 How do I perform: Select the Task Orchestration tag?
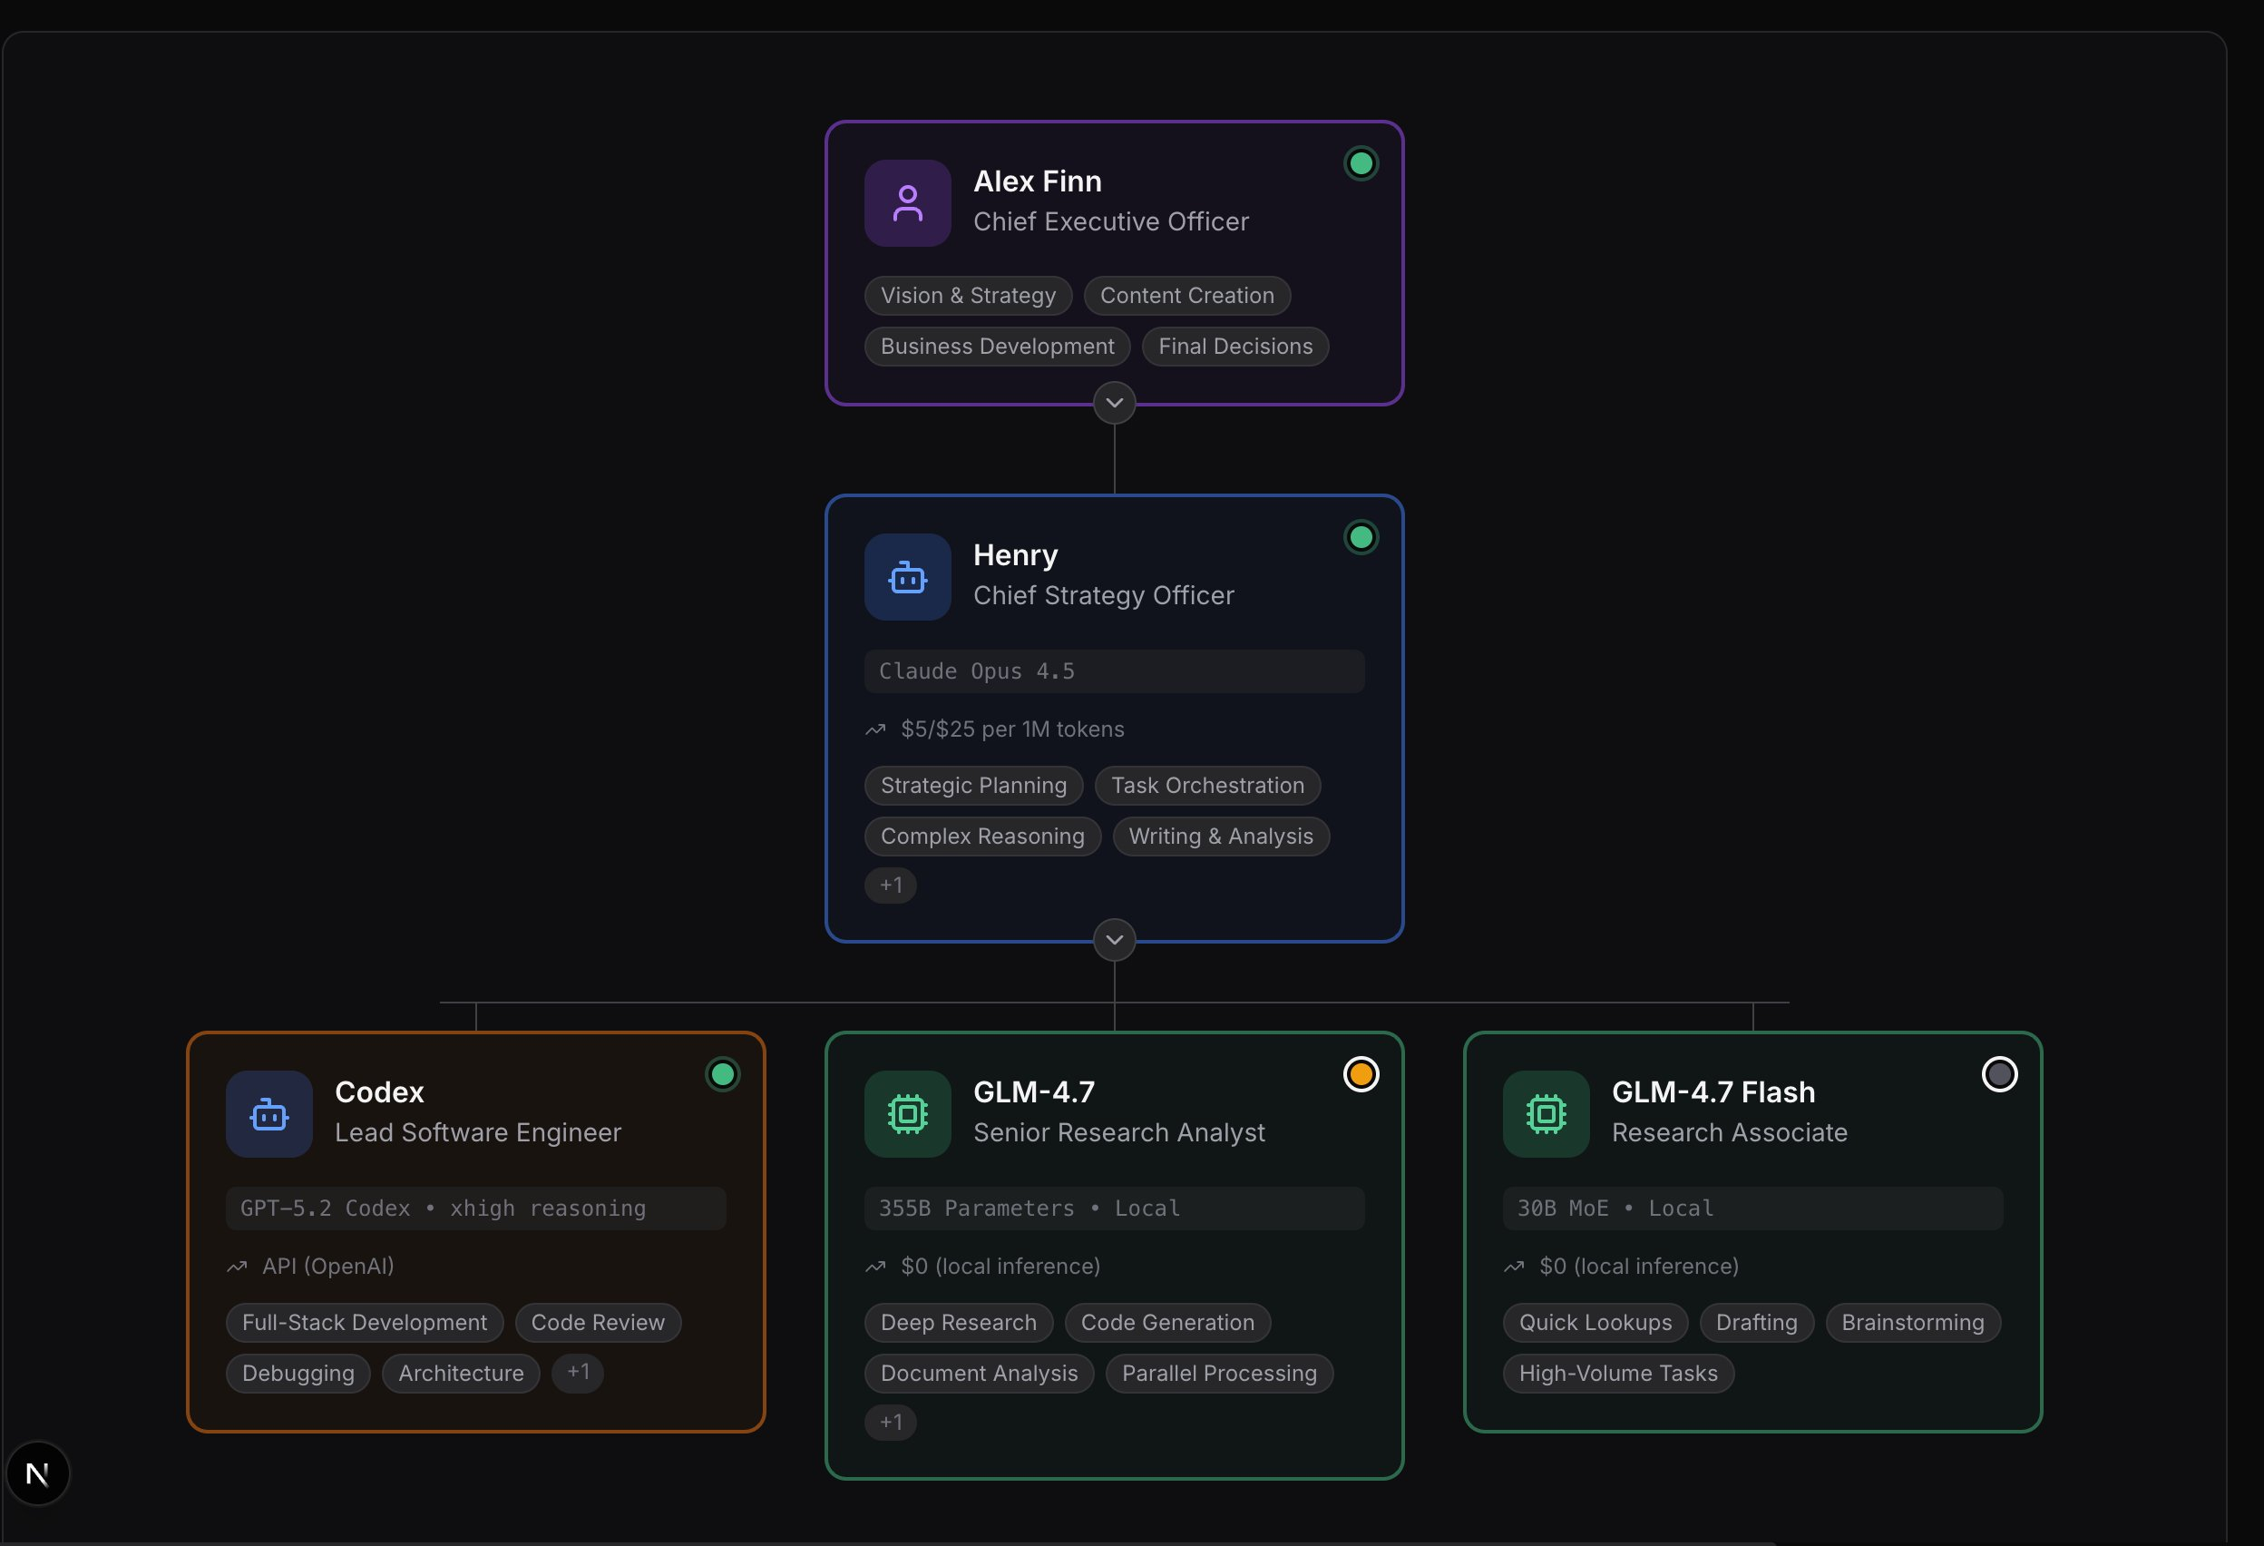1207,785
